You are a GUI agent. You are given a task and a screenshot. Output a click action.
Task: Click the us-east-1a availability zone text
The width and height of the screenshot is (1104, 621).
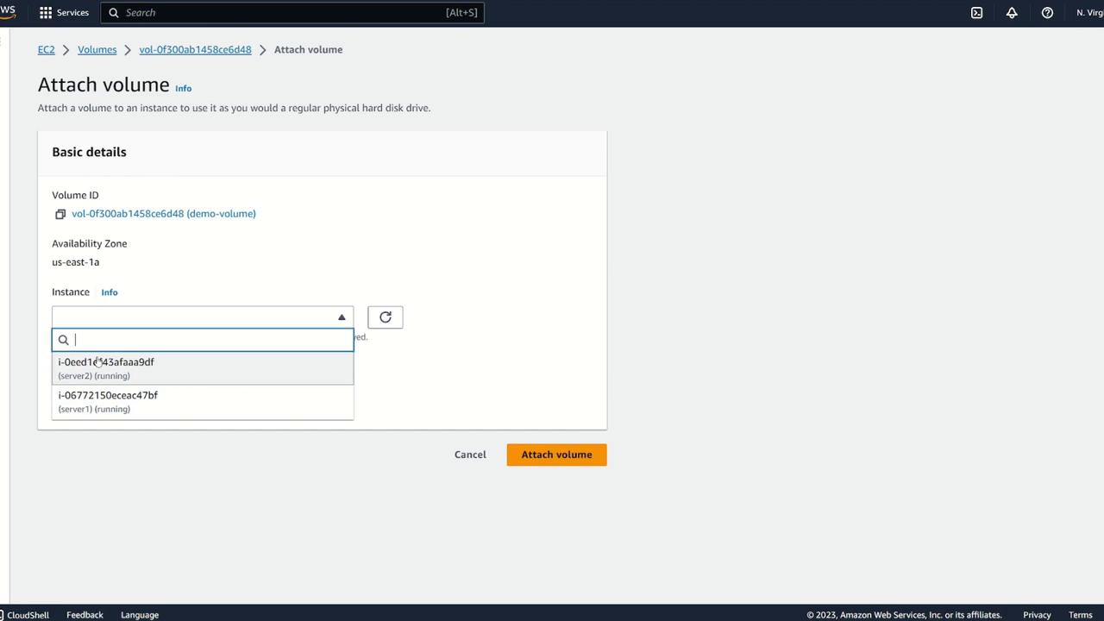coord(76,262)
